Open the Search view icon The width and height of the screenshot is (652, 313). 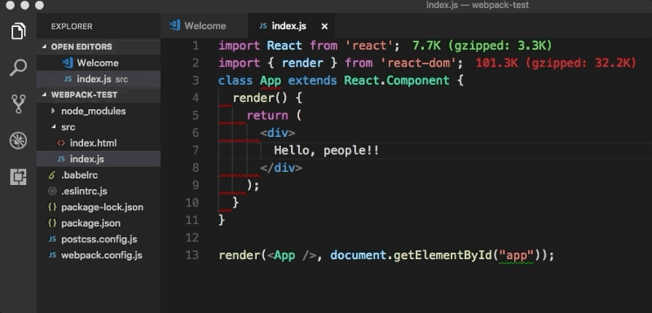[18, 68]
